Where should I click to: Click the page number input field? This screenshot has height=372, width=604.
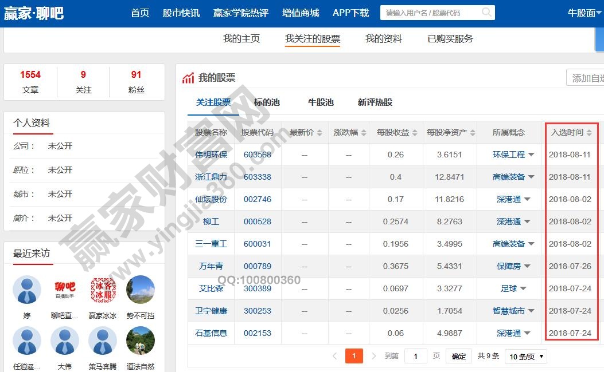click(416, 357)
